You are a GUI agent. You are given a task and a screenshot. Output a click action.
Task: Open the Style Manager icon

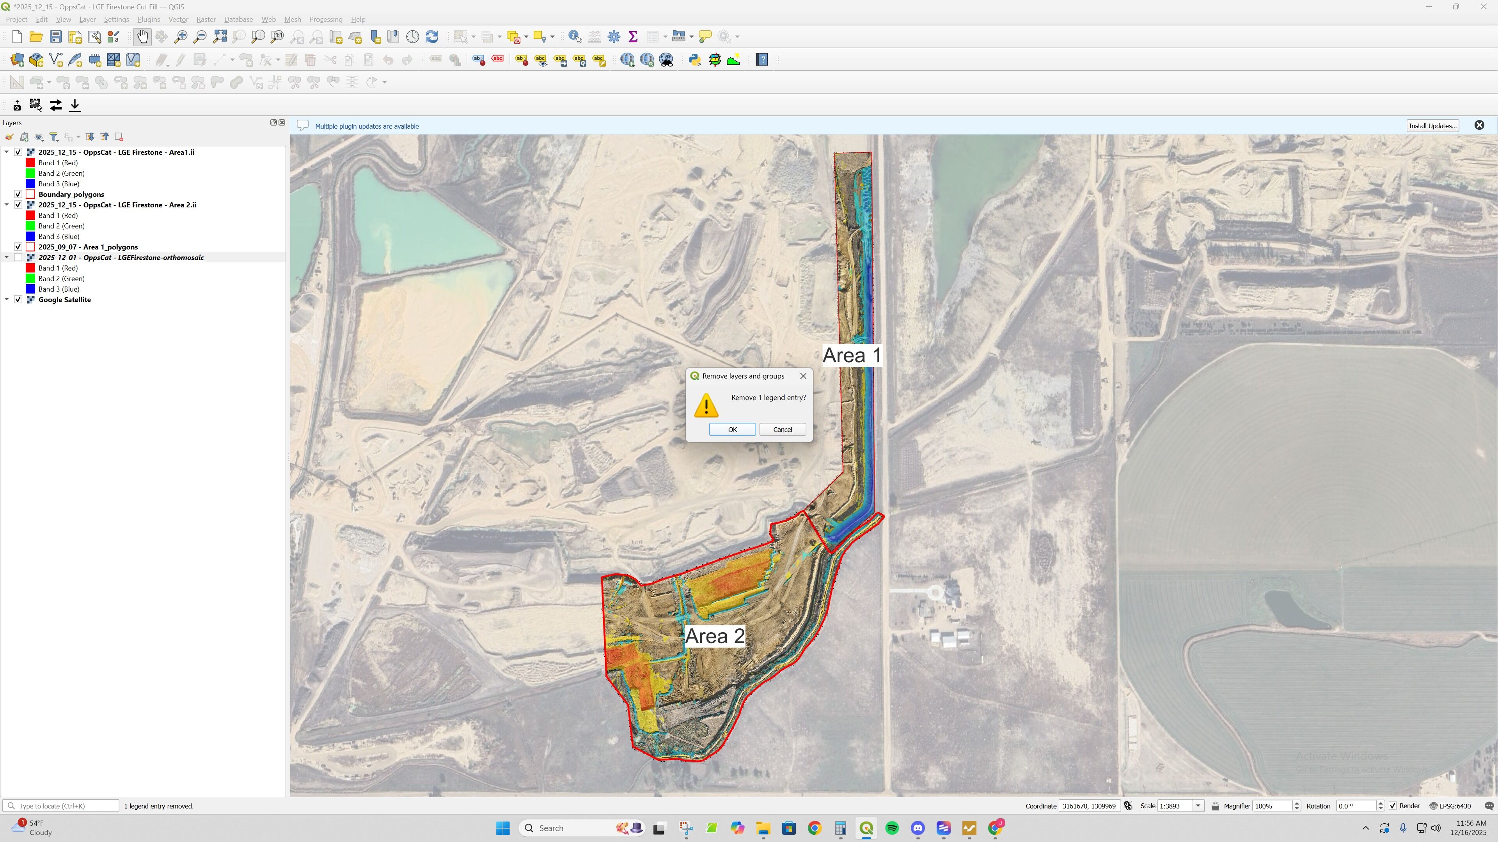(x=114, y=37)
